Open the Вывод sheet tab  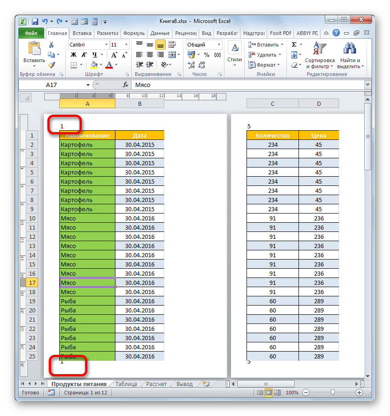(184, 384)
